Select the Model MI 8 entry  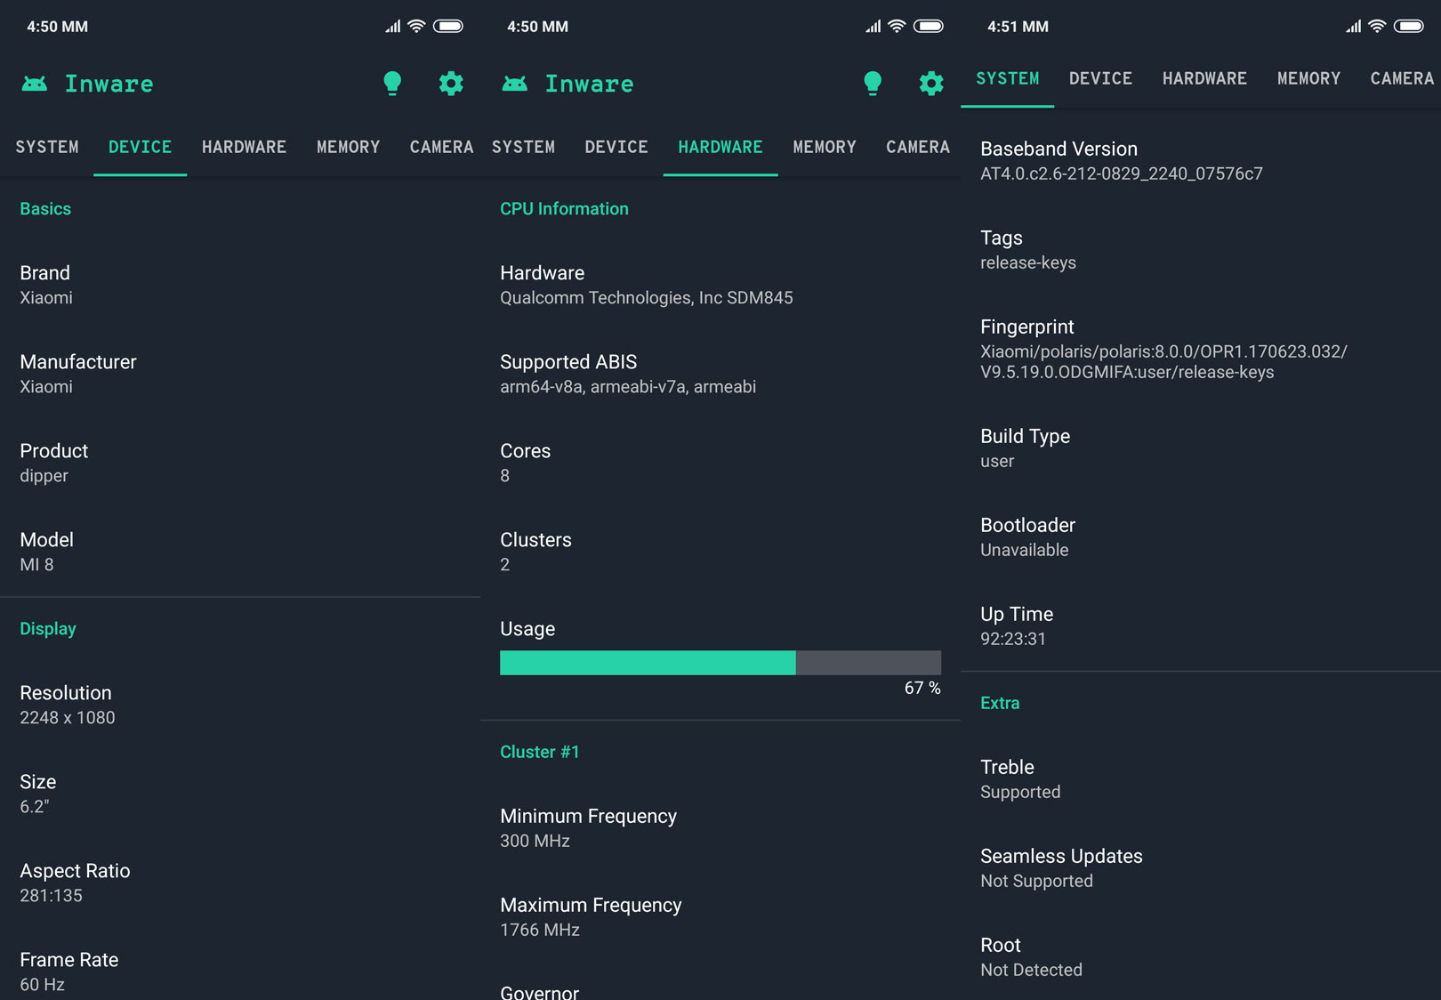point(46,552)
